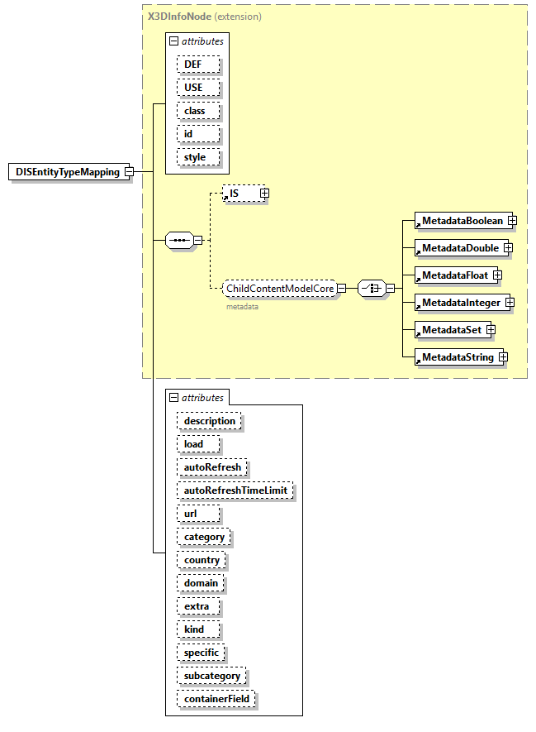The image size is (536, 732).
Task: Click the containerField attribute box
Action: coord(216,699)
